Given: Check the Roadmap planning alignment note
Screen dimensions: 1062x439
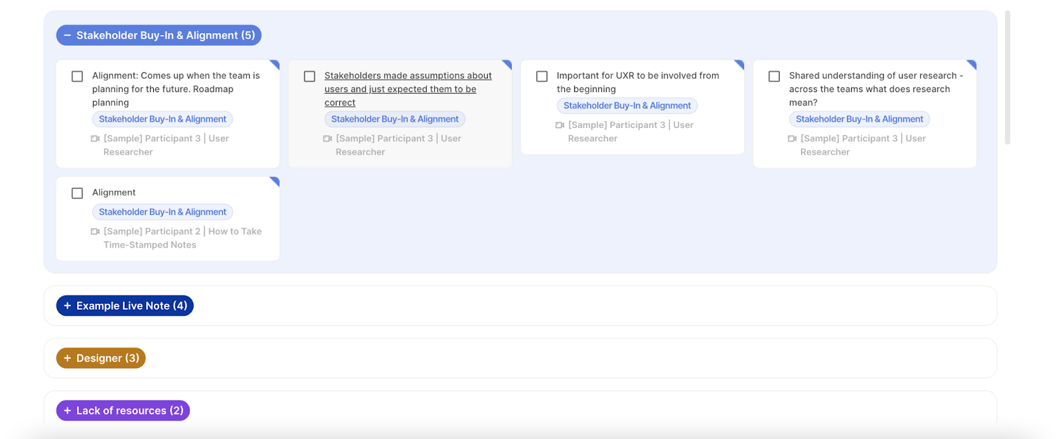Looking at the screenshot, I should pyautogui.click(x=77, y=76).
